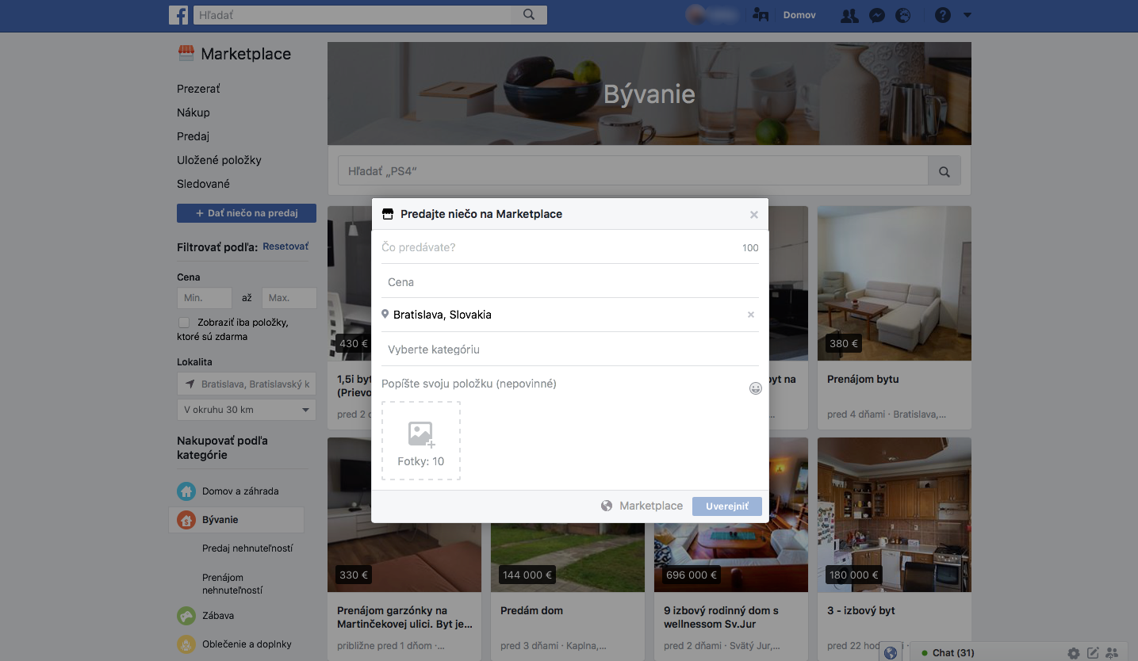
Task: Select Nákup in sidebar
Action: 193,113
